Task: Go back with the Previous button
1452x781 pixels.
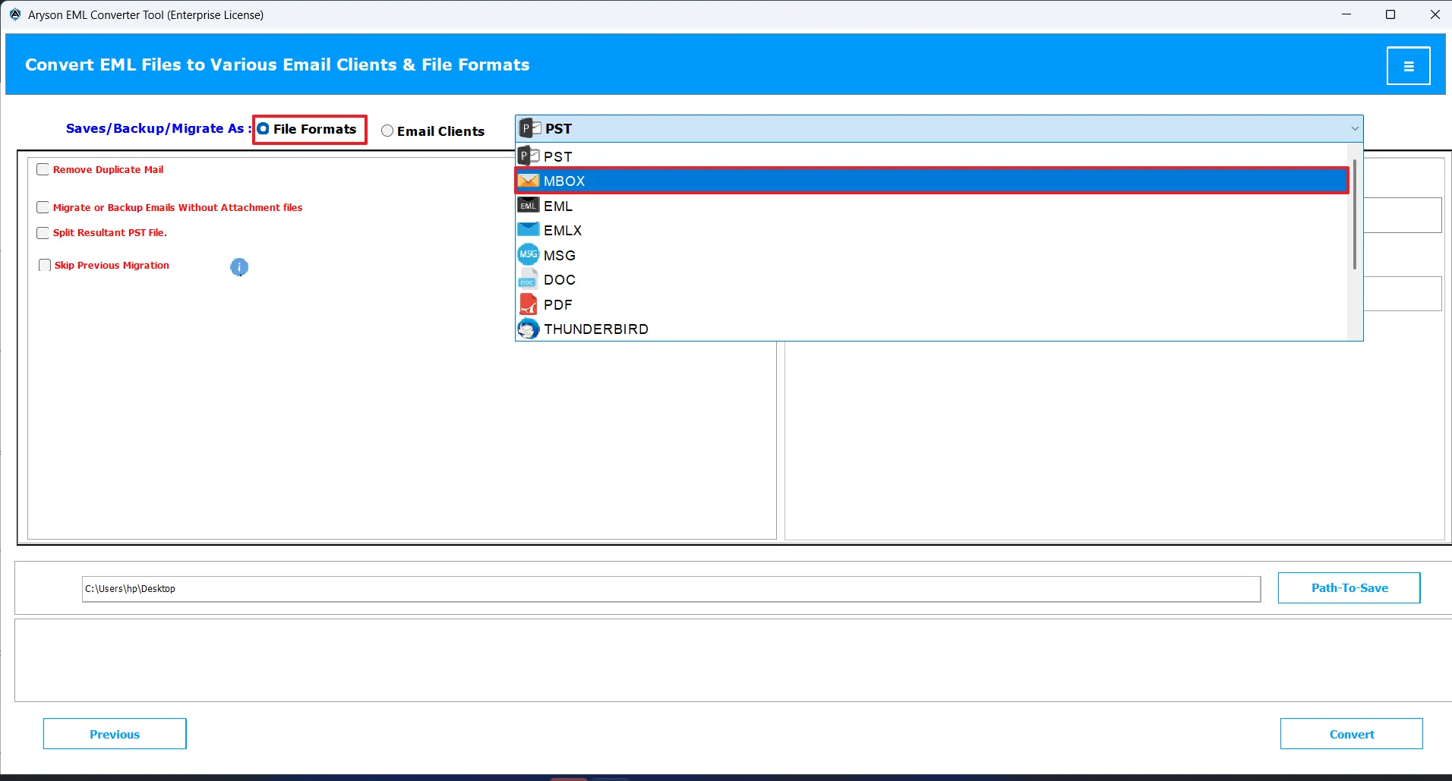Action: coord(115,734)
